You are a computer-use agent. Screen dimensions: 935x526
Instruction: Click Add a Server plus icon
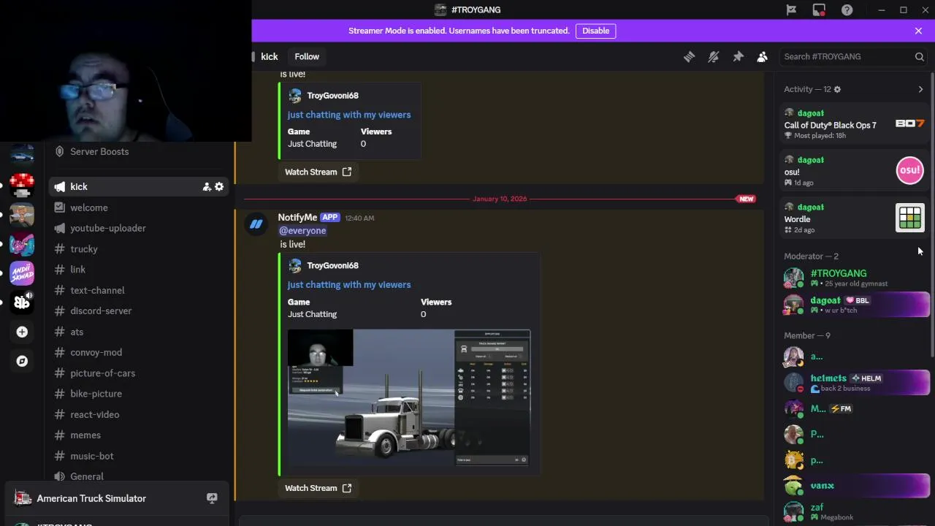pos(22,332)
